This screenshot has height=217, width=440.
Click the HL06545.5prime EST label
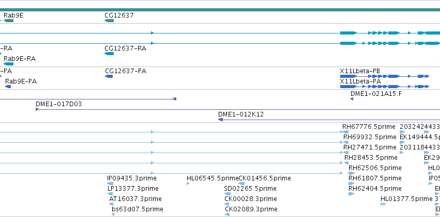[x=213, y=178]
